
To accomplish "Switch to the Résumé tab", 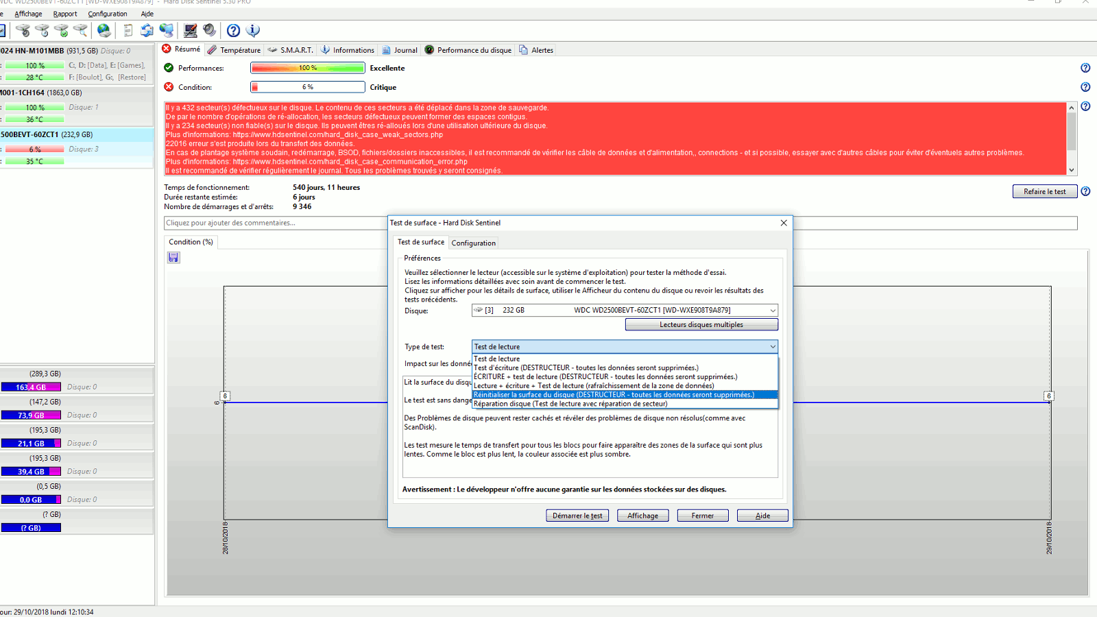I will [x=181, y=49].
